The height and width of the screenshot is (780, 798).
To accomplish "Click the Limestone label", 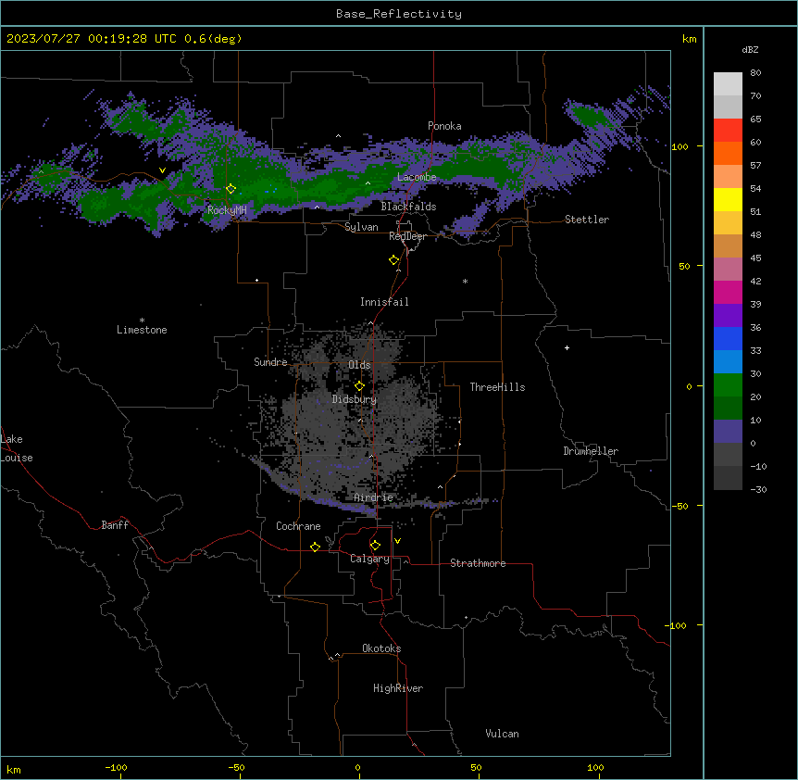I will click(x=142, y=330).
